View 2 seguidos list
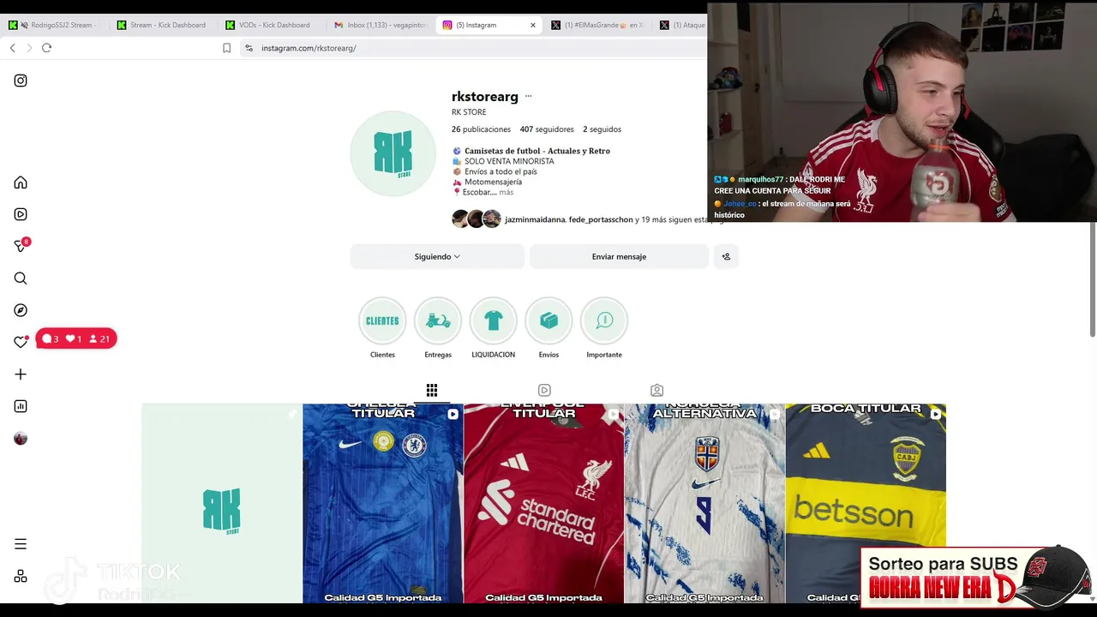This screenshot has height=617, width=1097. coord(602,129)
